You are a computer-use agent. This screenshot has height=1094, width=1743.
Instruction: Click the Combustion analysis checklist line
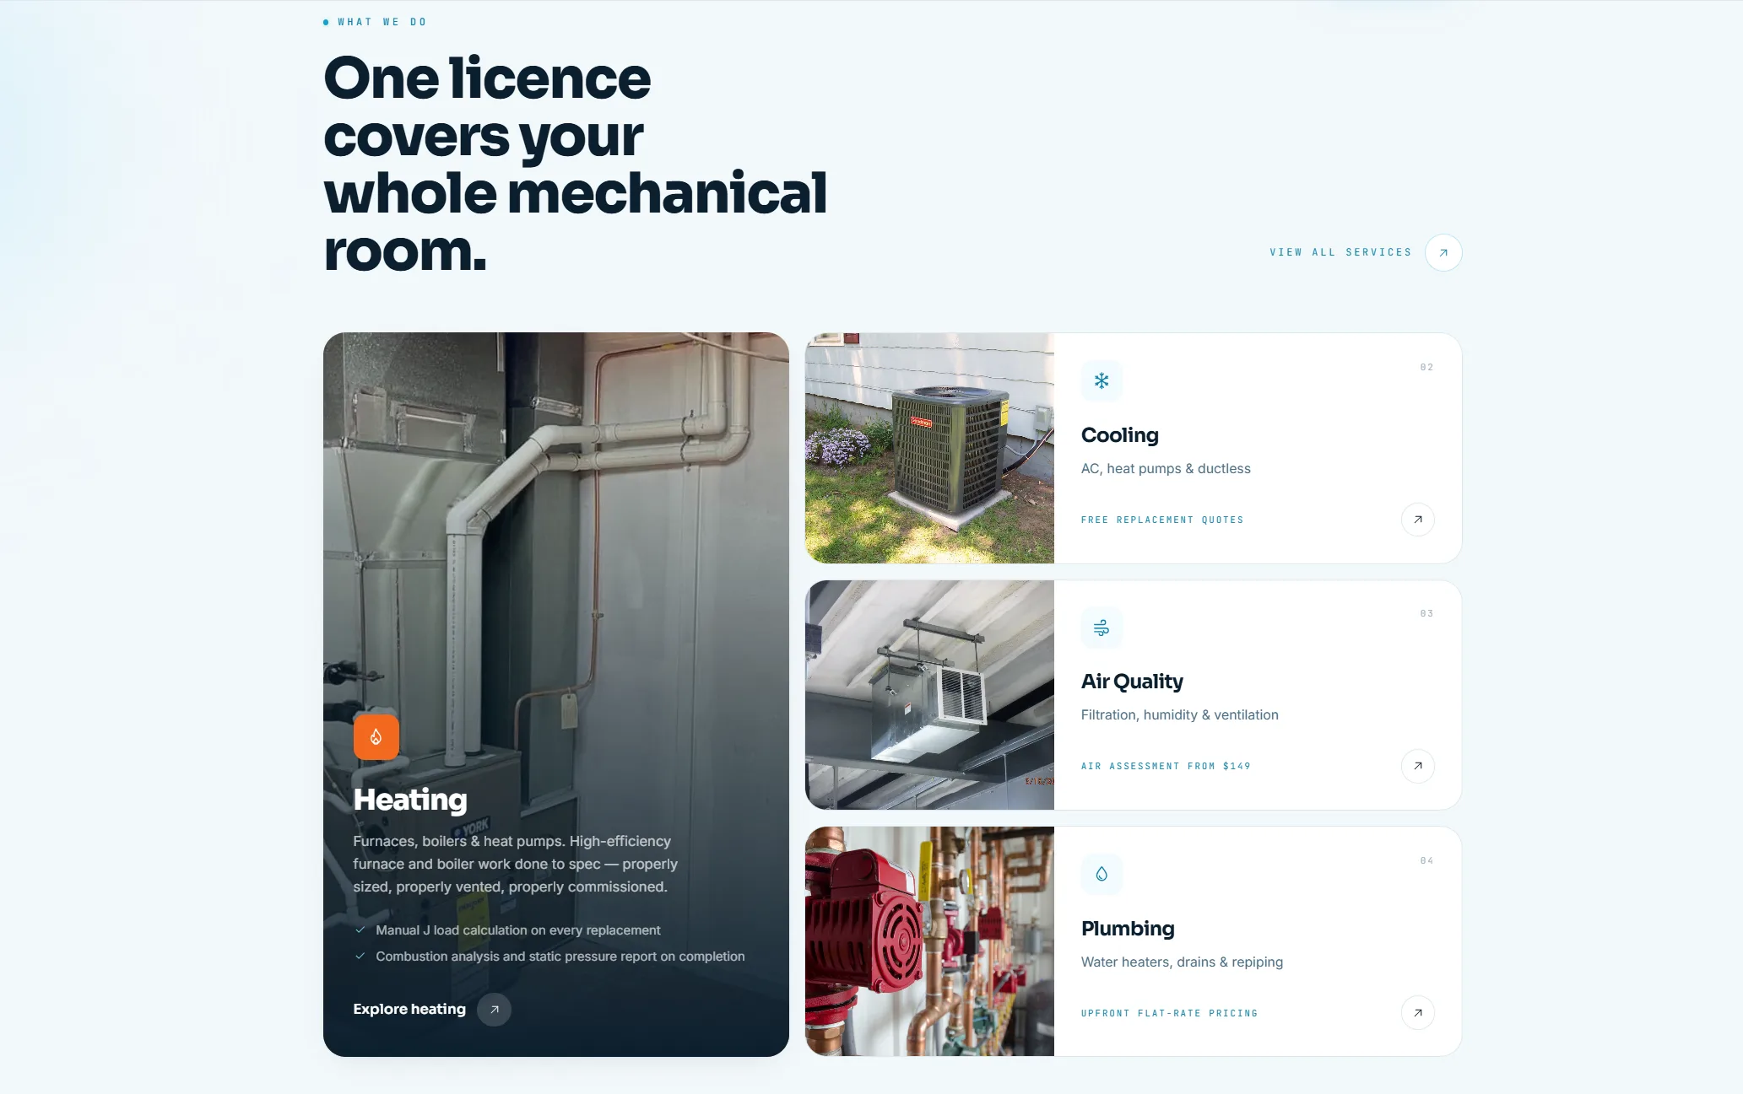point(560,957)
